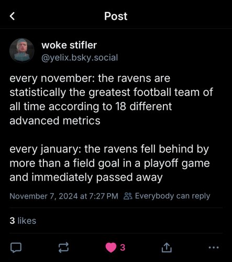
Task: Share the post with upload arrow icon
Action: point(167,247)
